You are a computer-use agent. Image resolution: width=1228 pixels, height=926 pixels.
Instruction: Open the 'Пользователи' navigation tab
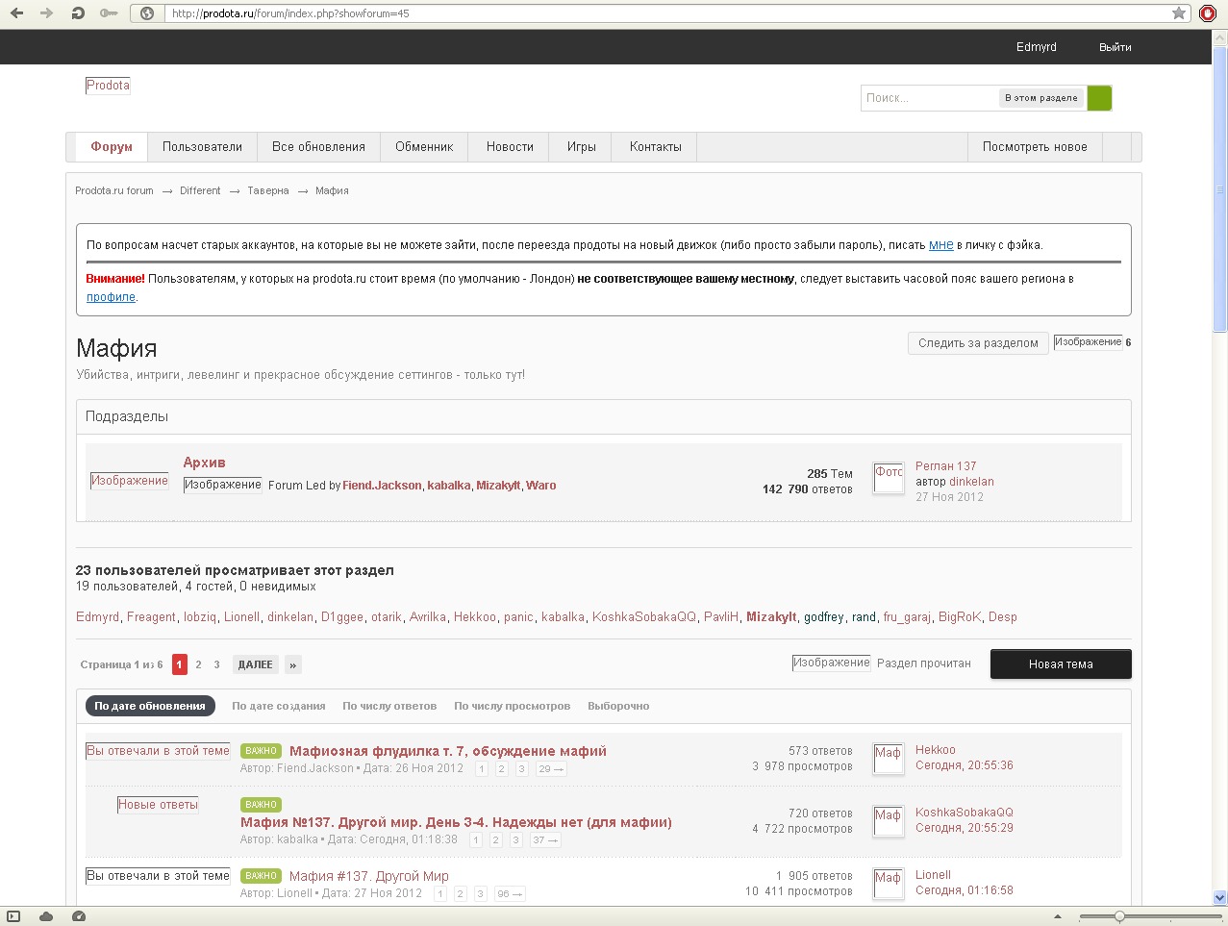tap(202, 147)
